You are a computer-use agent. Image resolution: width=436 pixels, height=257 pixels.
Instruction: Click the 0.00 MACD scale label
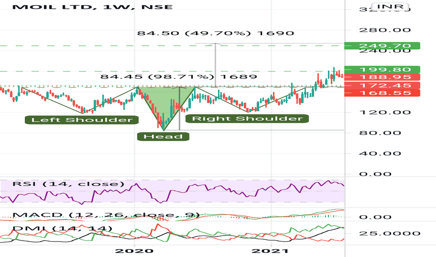(x=375, y=217)
